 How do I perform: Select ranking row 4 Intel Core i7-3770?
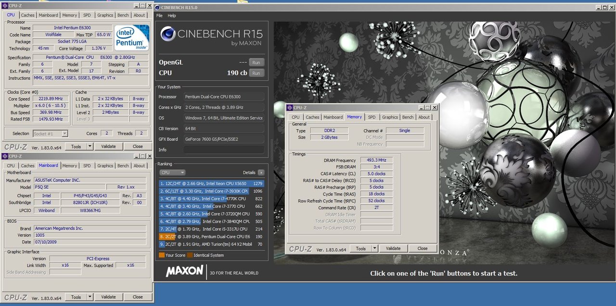[211, 206]
